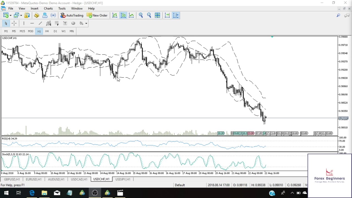Switch to the D1 timeframe
Image resolution: width=352 pixels, height=198 pixels.
(x=55, y=31)
